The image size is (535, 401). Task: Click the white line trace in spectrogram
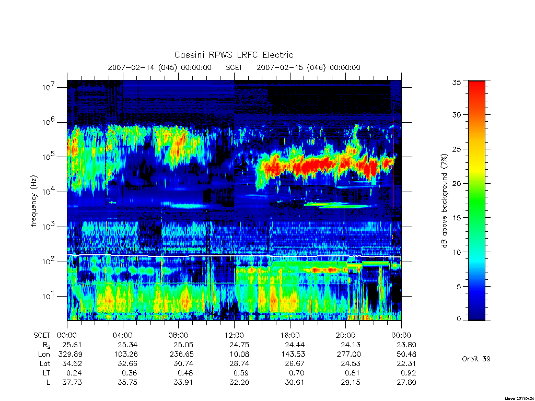234,255
